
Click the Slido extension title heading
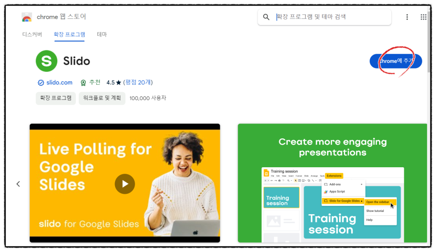point(76,61)
